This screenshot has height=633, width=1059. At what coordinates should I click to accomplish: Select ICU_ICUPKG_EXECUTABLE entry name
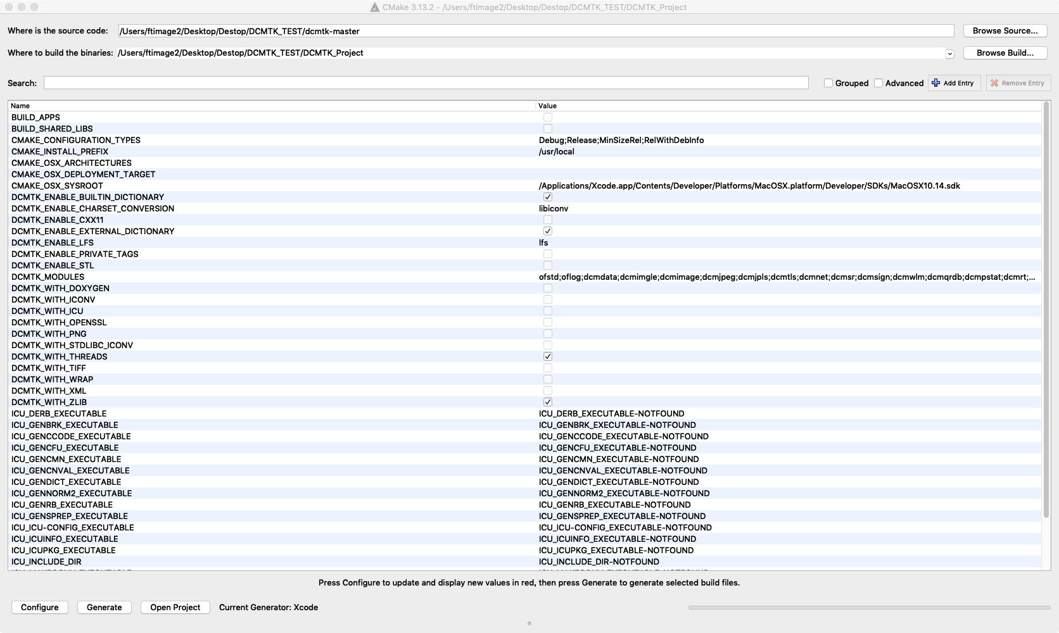coord(63,550)
